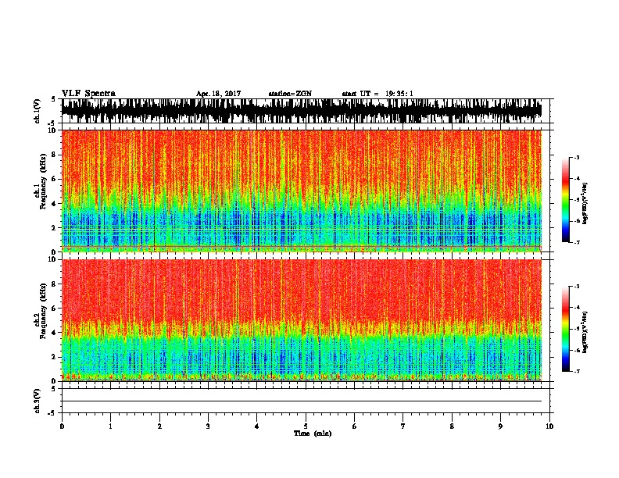This screenshot has width=619, height=478.
Task: Click the "ch.1(V)" vertical axis label
Action: [37, 111]
